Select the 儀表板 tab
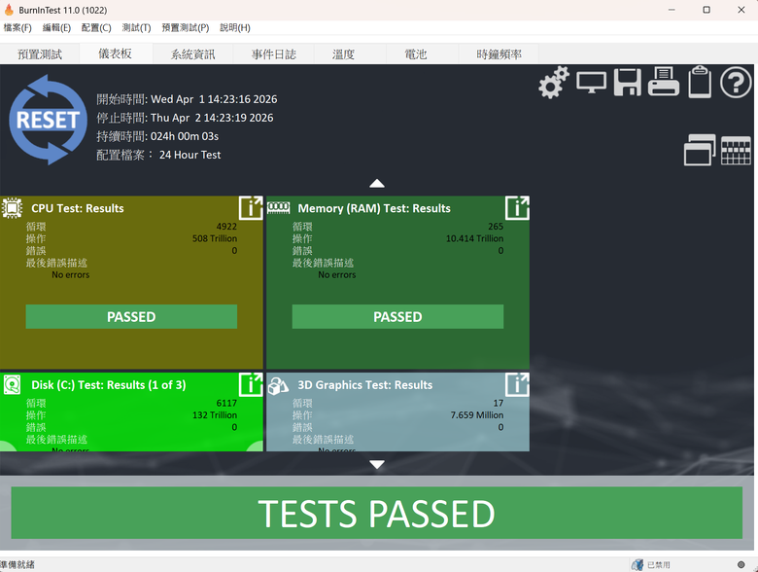Image resolution: width=758 pixels, height=572 pixels. click(116, 54)
